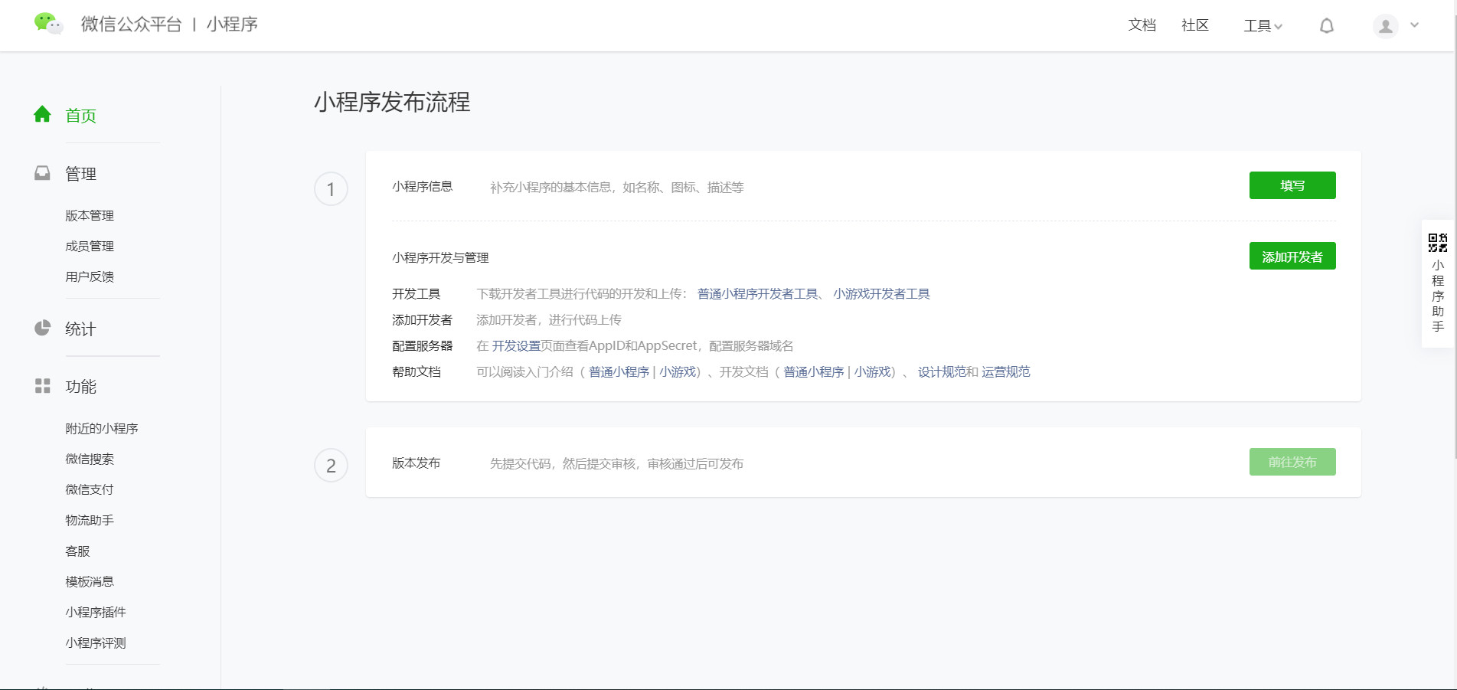Go to 成员管理 in sidebar

[90, 247]
